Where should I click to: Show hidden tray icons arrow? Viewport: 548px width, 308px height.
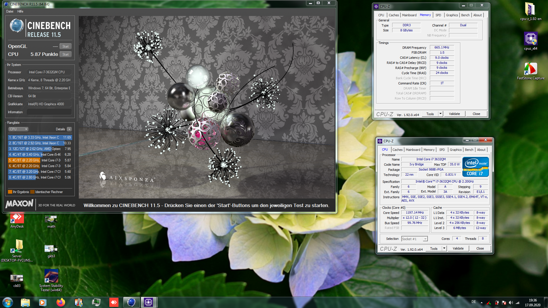(481, 303)
